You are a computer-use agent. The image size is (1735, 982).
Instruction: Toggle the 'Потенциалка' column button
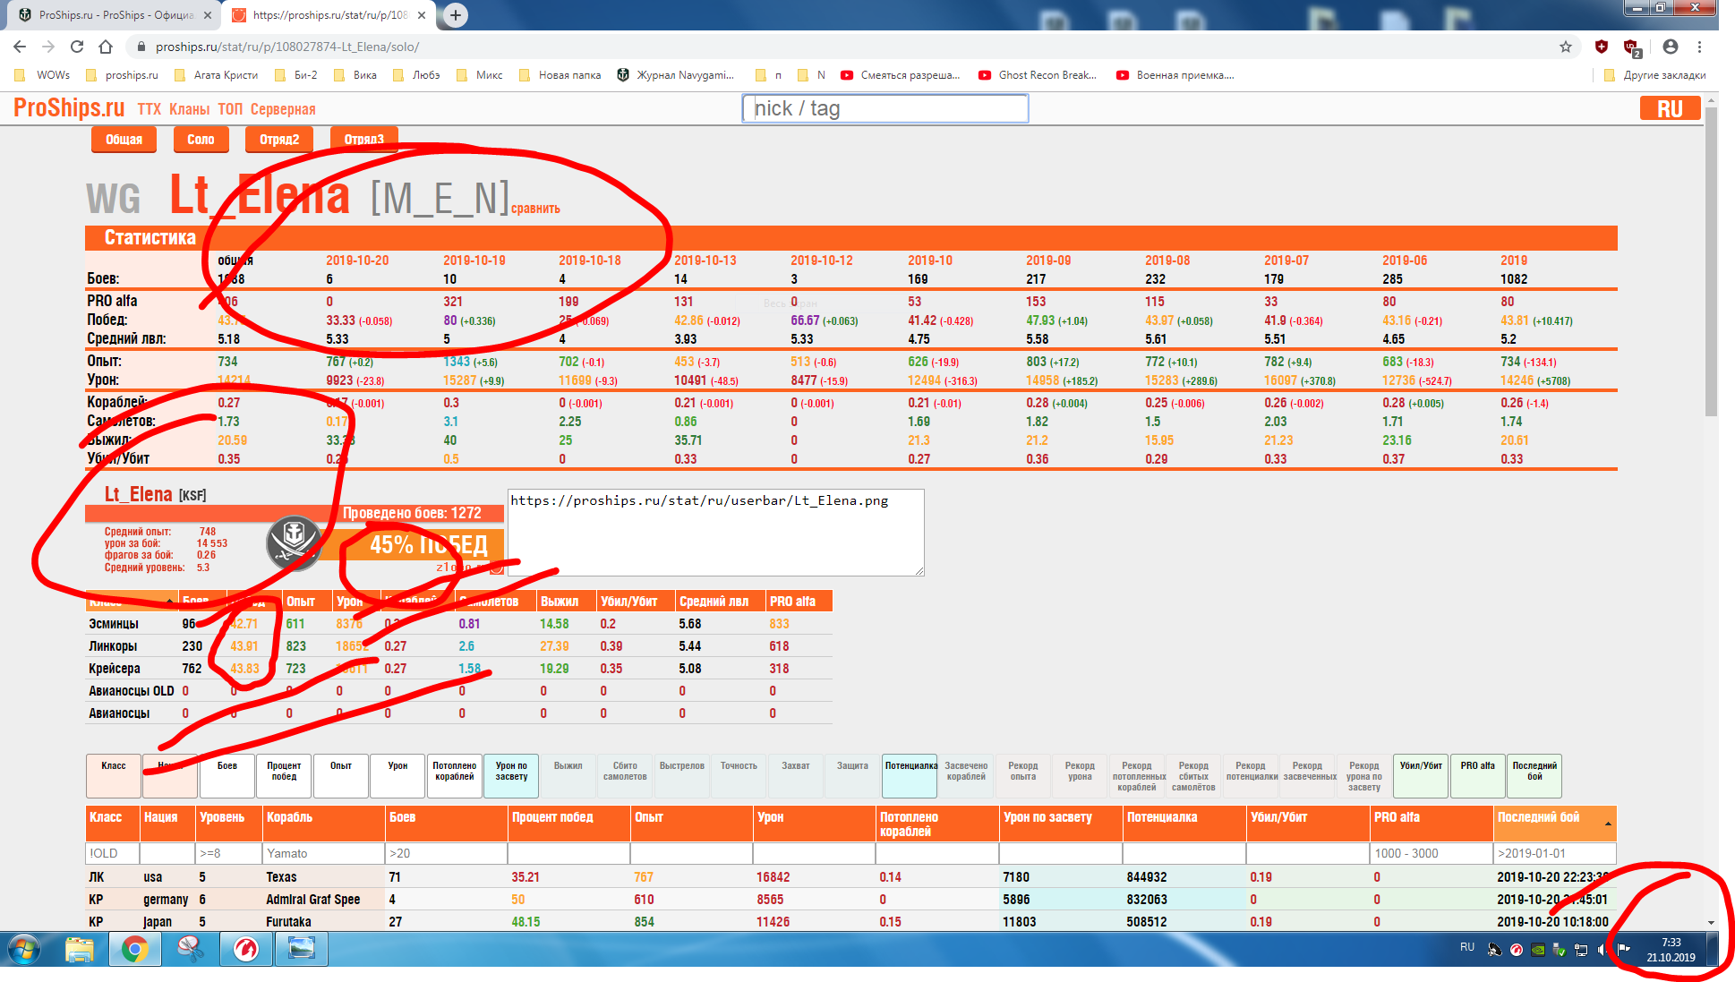click(x=910, y=775)
